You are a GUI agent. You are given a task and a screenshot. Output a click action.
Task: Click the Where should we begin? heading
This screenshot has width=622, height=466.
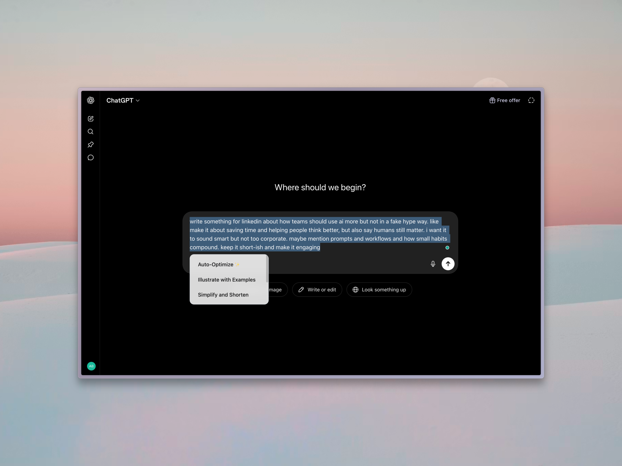pos(320,187)
